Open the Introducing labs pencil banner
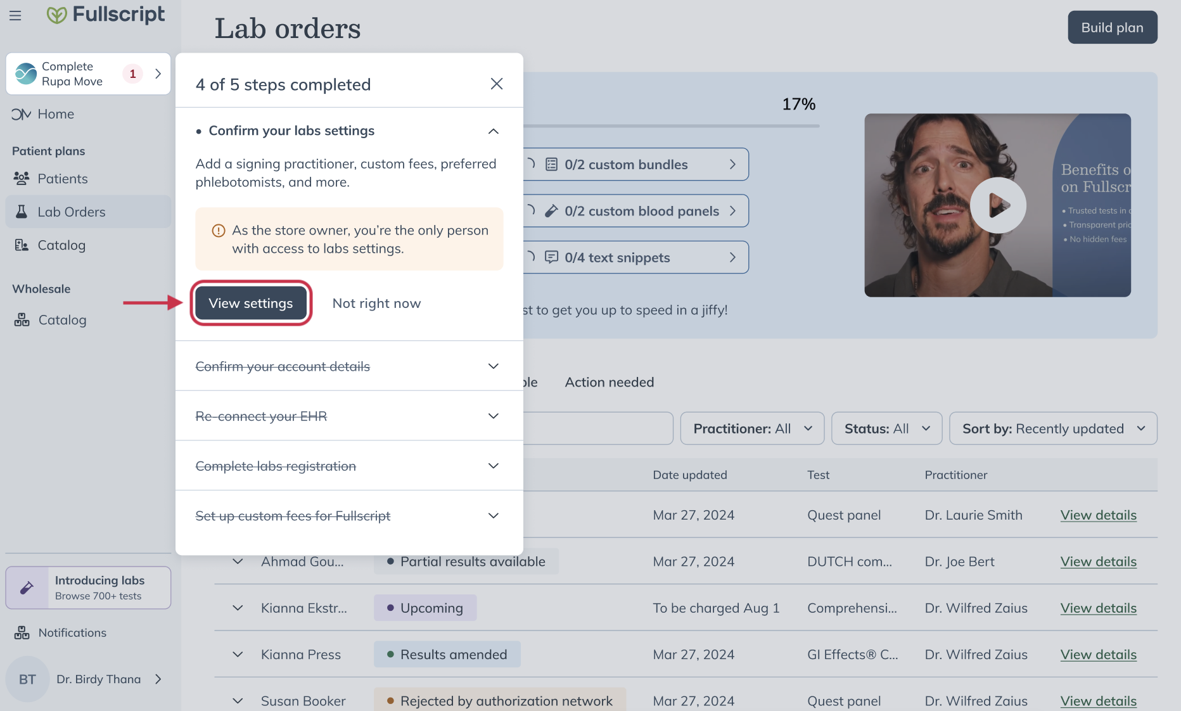The image size is (1181, 711). coord(26,587)
